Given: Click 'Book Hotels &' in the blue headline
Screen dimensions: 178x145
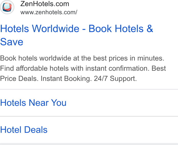Looking at the screenshot, I should pos(121,28).
